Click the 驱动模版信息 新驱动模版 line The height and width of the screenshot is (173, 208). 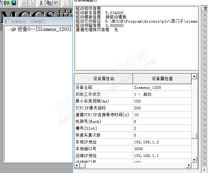click(101, 17)
